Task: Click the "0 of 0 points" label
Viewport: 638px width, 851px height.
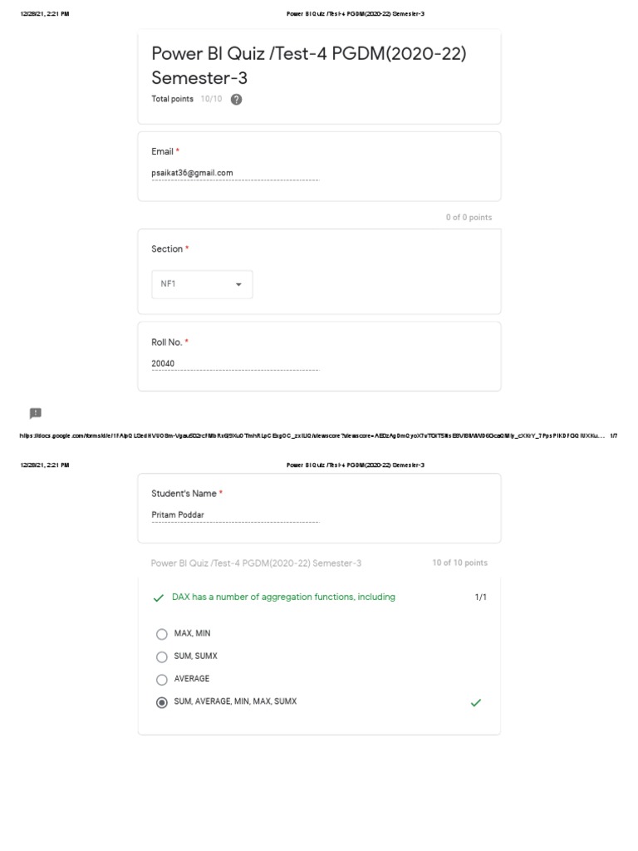Action: [469, 218]
